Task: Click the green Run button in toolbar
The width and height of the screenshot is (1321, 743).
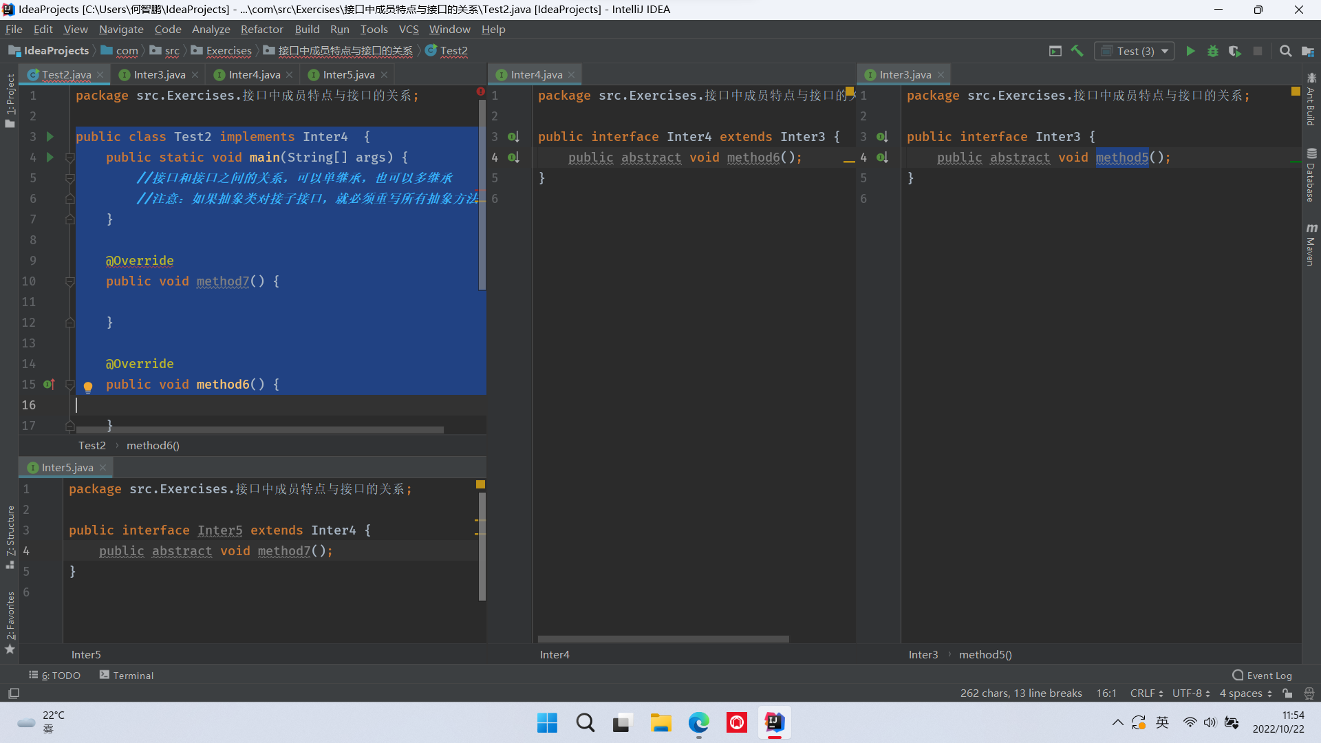Action: (1190, 51)
